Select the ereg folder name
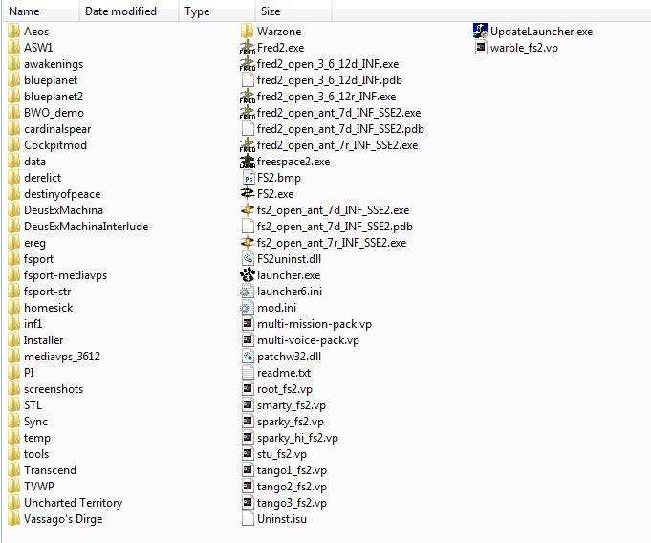 (x=34, y=243)
